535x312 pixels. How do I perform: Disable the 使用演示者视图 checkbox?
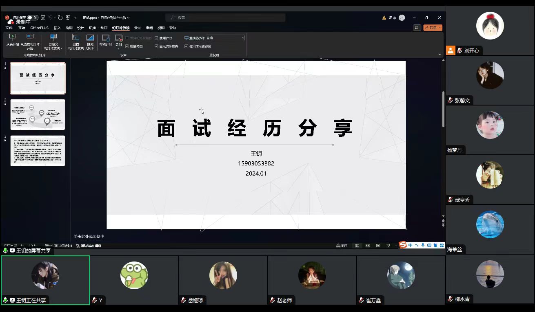[186, 46]
